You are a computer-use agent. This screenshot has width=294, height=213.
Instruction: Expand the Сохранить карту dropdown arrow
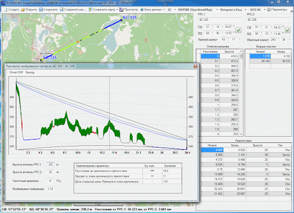click(x=117, y=10)
